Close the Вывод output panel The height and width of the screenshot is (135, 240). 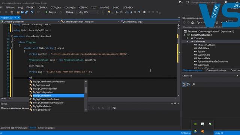click(178, 103)
